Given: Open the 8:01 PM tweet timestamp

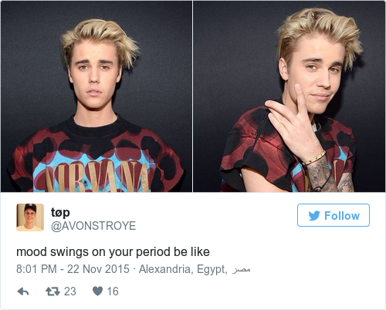Looking at the screenshot, I should point(36,269).
